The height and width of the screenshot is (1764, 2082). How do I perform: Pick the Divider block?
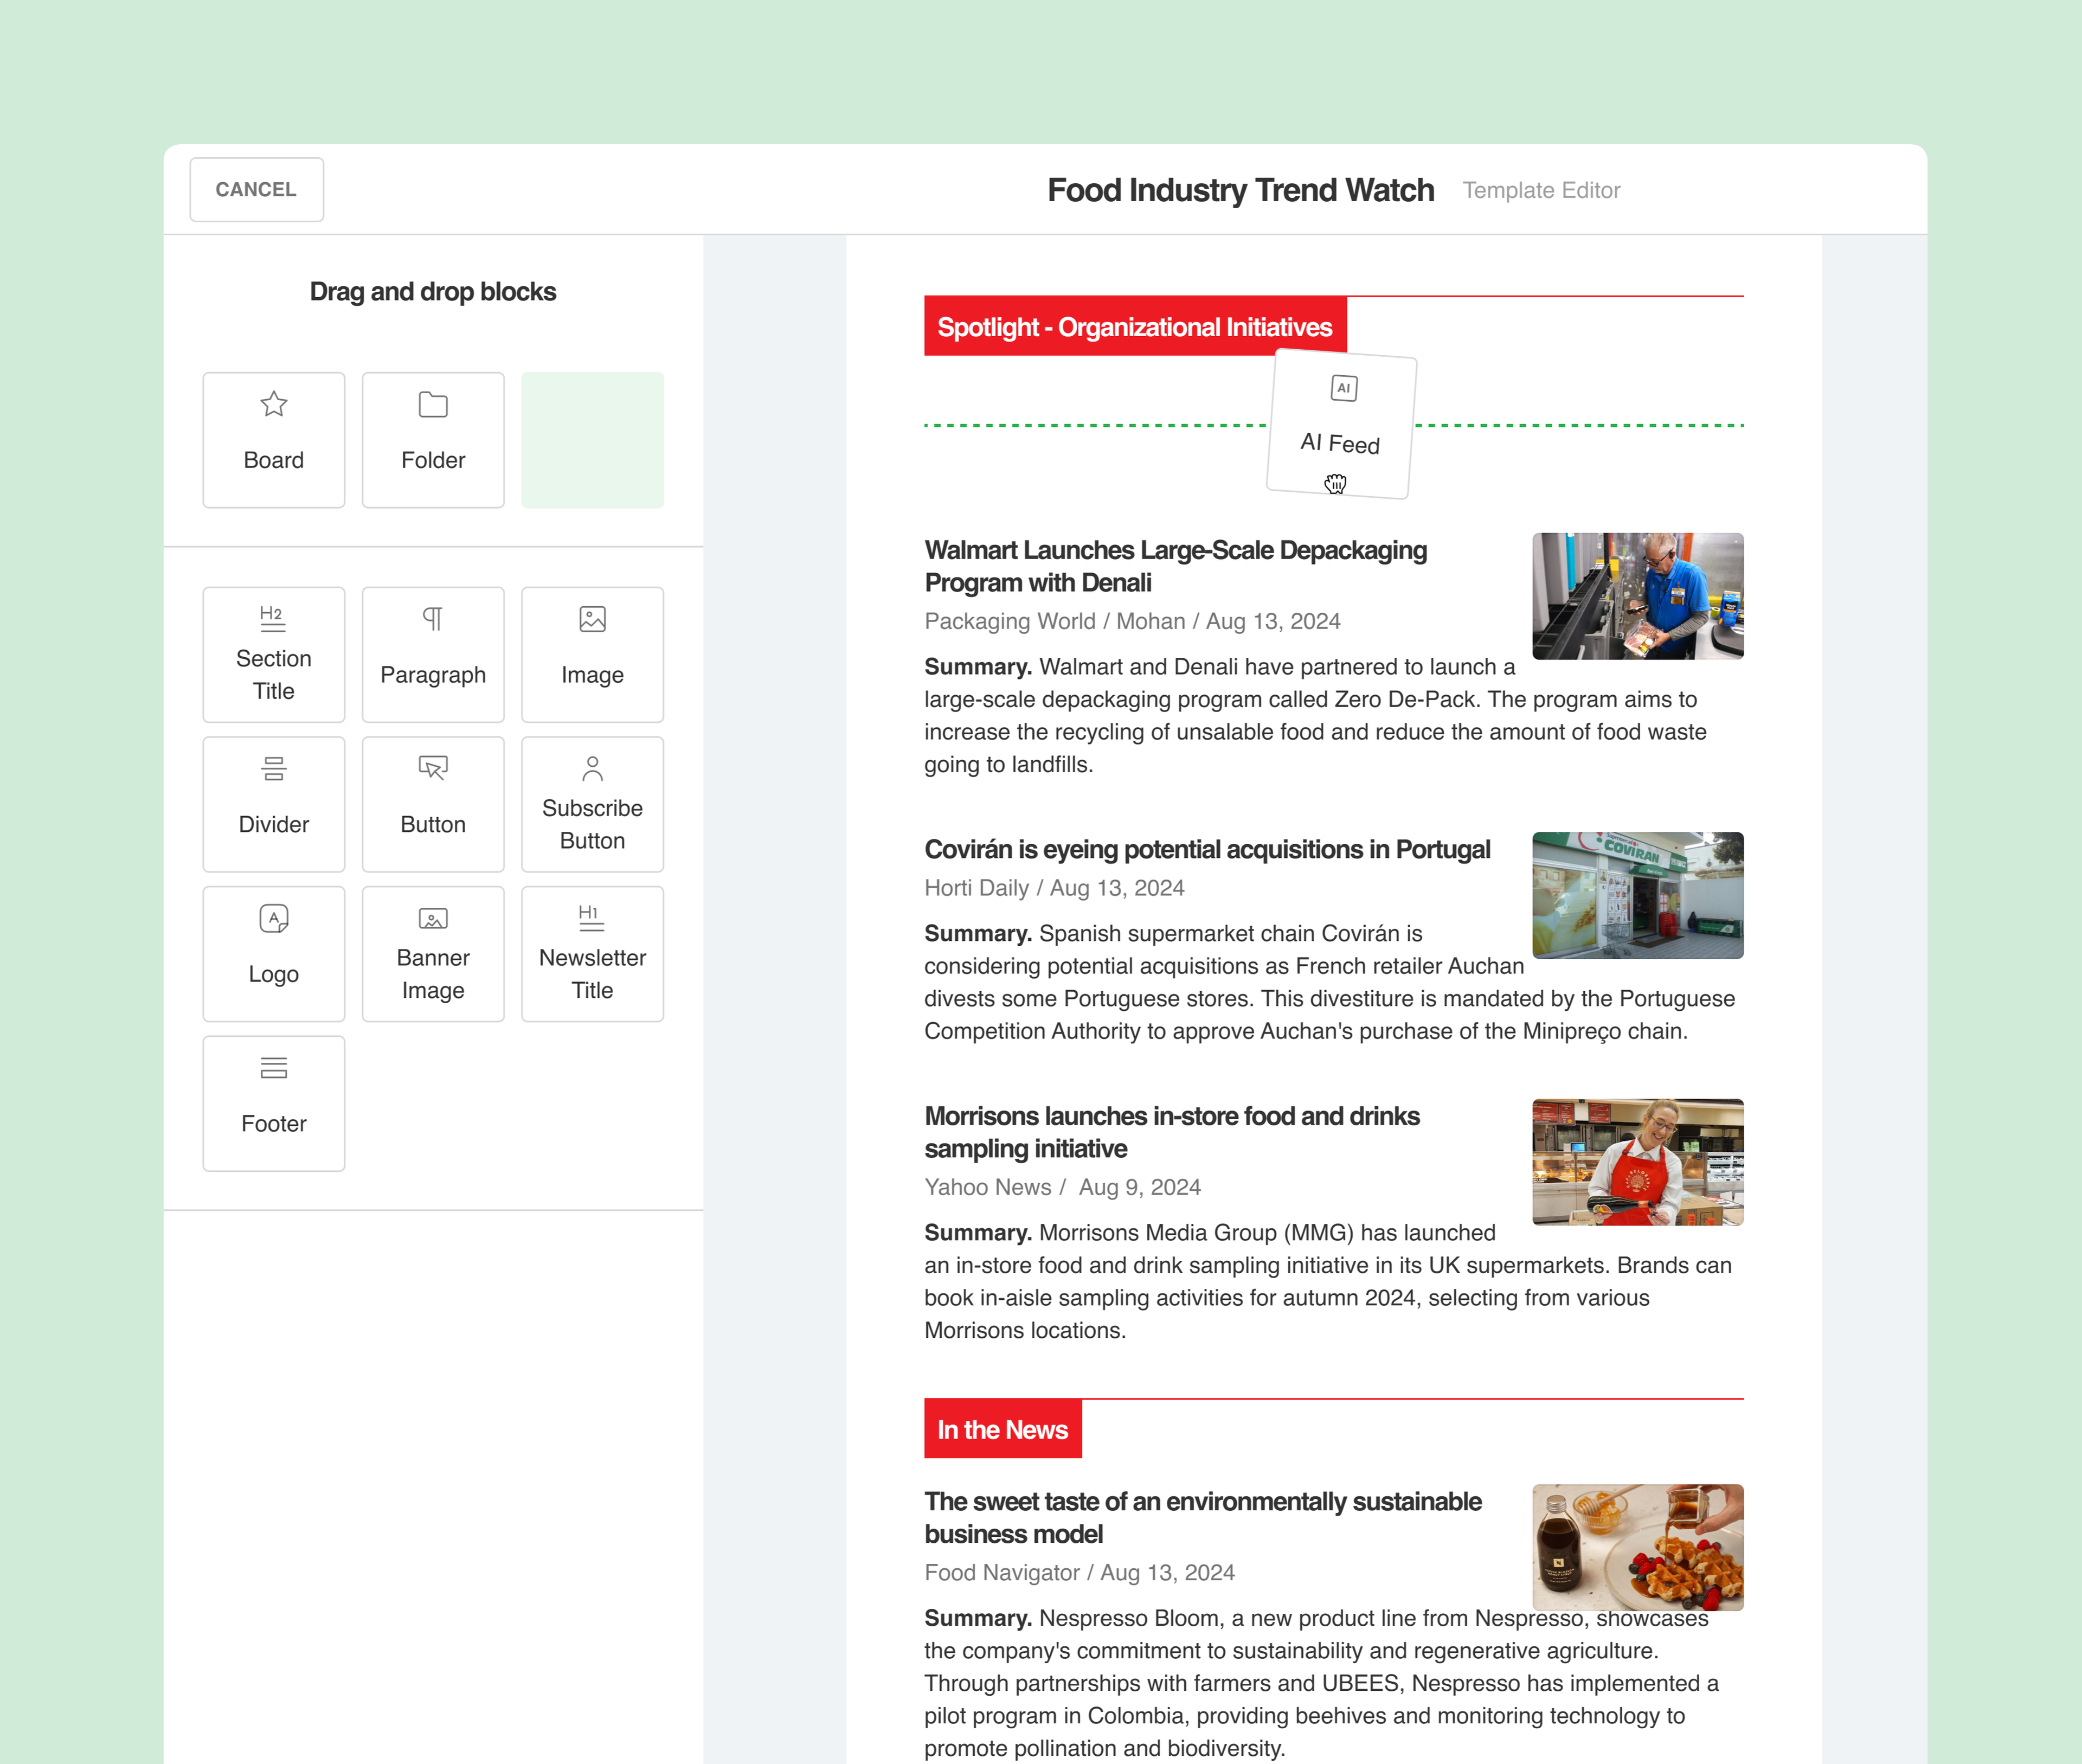click(x=273, y=804)
